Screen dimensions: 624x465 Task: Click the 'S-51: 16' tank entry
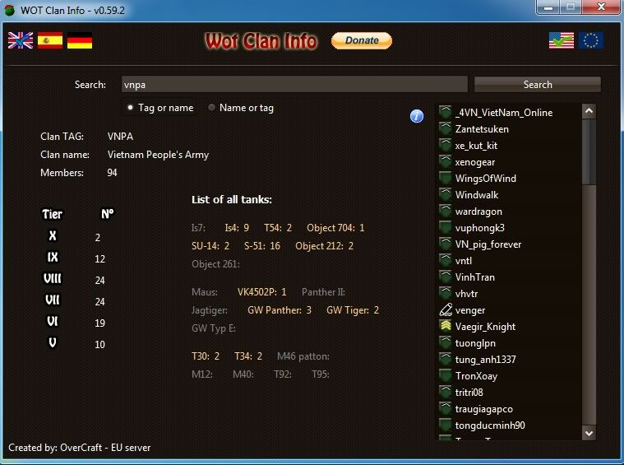click(262, 246)
